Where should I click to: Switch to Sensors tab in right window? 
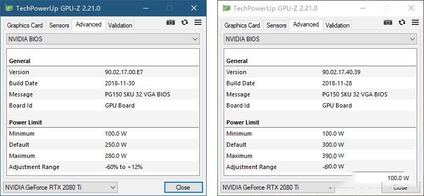coord(276,25)
